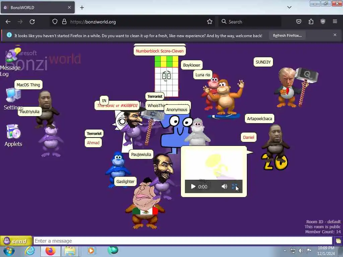Click the Firefox taskbar icon
This screenshot has height=257, width=343.
coord(51,251)
